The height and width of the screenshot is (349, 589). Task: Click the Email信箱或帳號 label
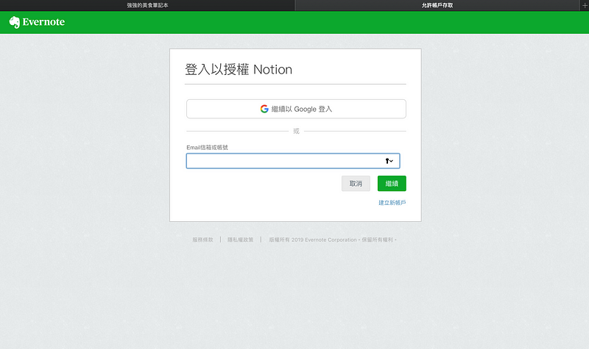coord(207,148)
